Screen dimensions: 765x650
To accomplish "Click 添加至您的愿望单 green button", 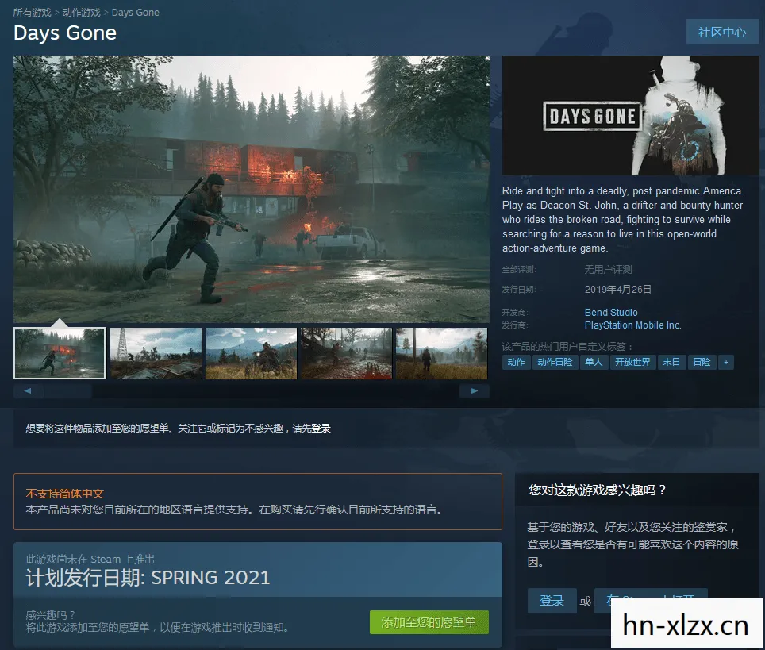I will (x=429, y=622).
